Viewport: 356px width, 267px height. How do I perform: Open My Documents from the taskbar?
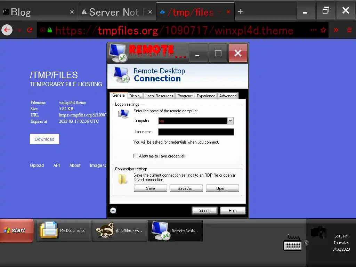64,230
